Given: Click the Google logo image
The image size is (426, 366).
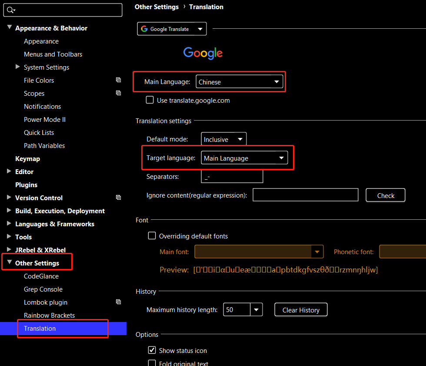Looking at the screenshot, I should tap(203, 53).
